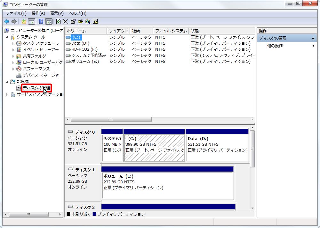Click the Delete (X) toolbar icon

[x=65, y=21]
